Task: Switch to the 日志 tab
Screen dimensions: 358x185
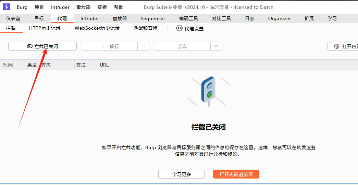Action: pyautogui.click(x=249, y=18)
